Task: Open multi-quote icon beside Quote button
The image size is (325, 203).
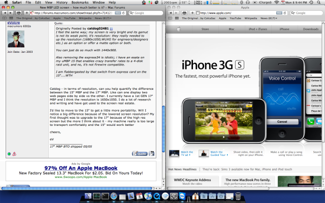Action: point(151,153)
